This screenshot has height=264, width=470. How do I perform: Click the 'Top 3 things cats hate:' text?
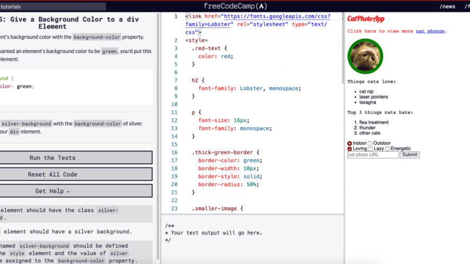coord(380,112)
